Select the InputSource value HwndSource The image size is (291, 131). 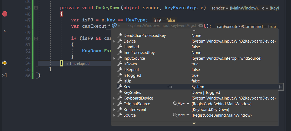coord(226,58)
